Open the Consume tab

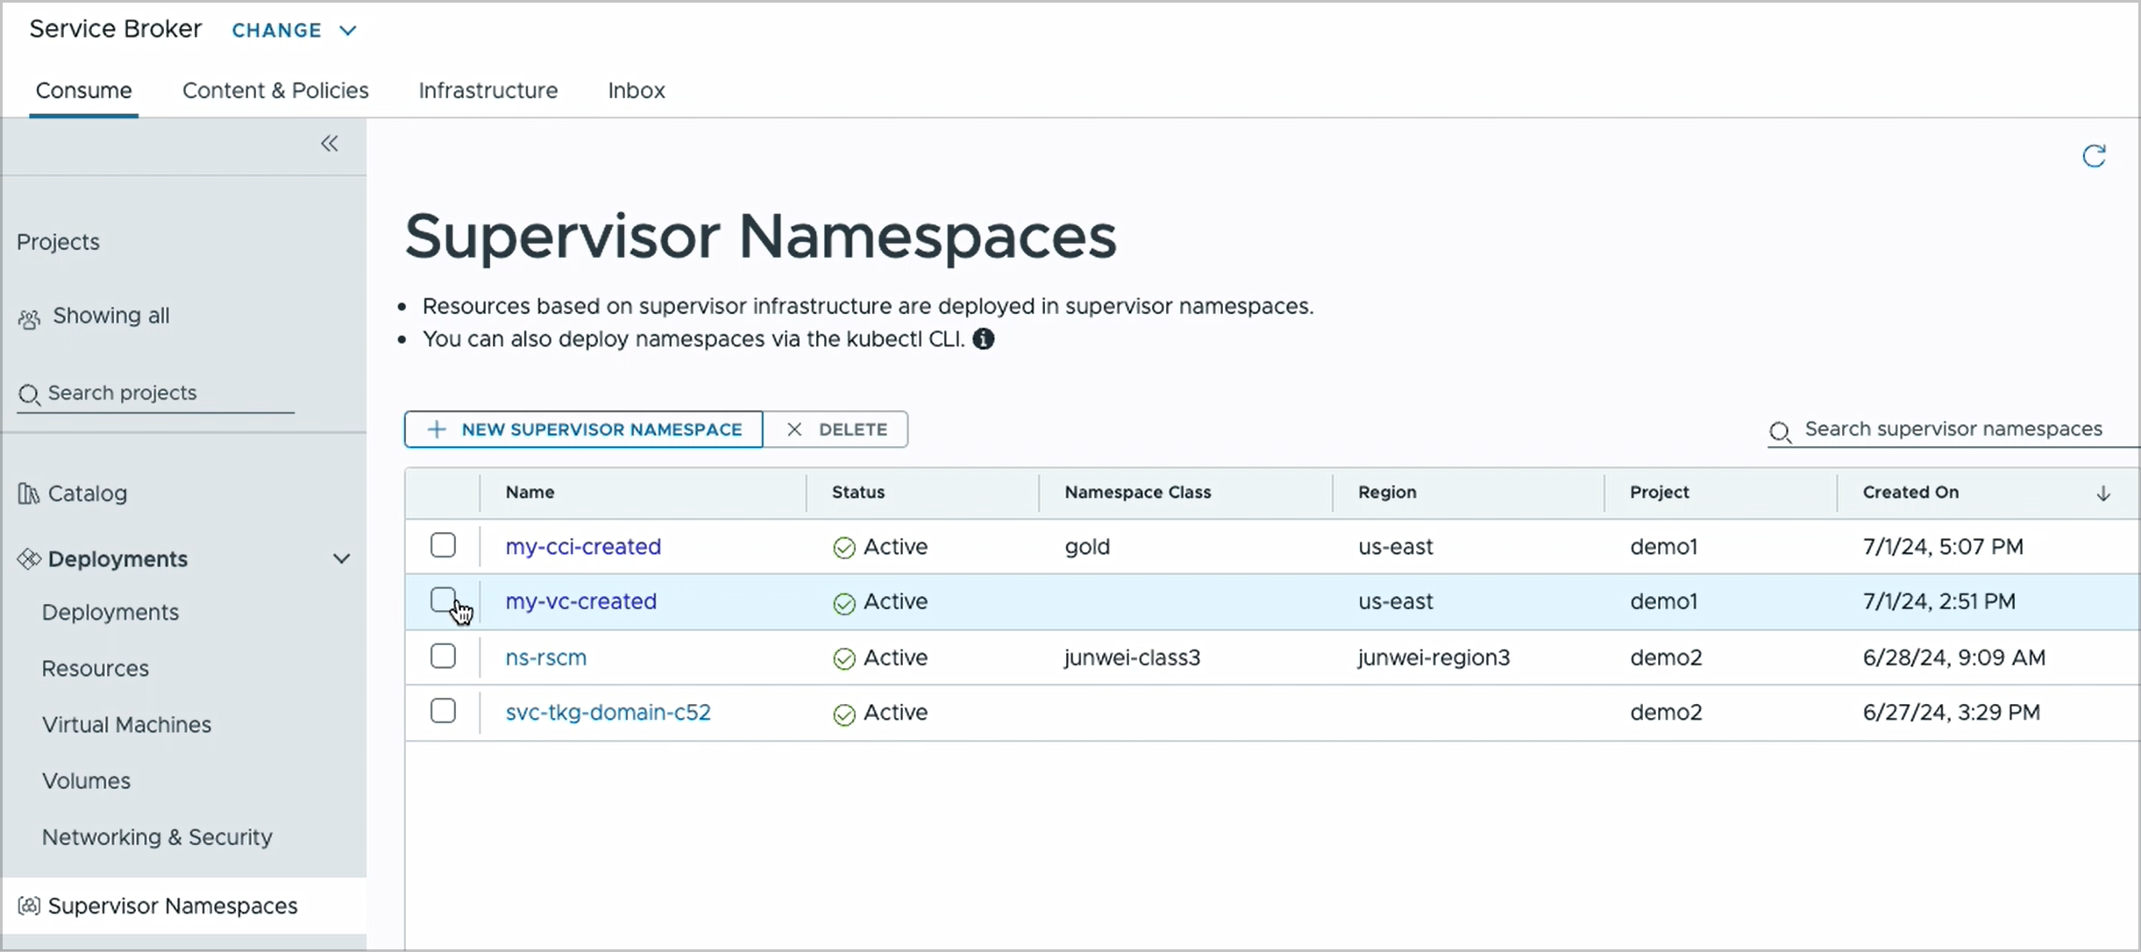click(x=83, y=90)
